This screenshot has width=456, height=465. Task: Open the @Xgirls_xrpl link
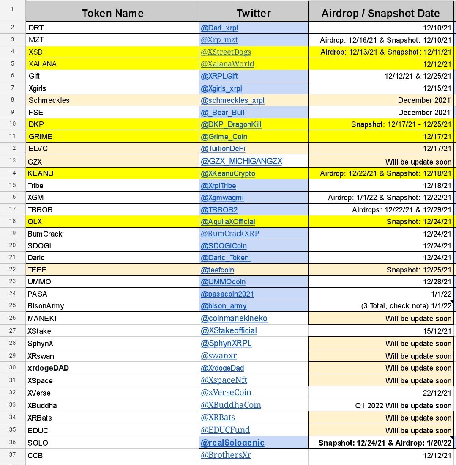221,88
